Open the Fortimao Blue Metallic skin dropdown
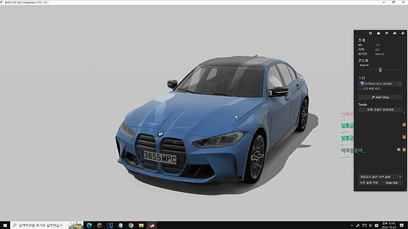This screenshot has width=408, height=229. pyautogui.click(x=380, y=83)
